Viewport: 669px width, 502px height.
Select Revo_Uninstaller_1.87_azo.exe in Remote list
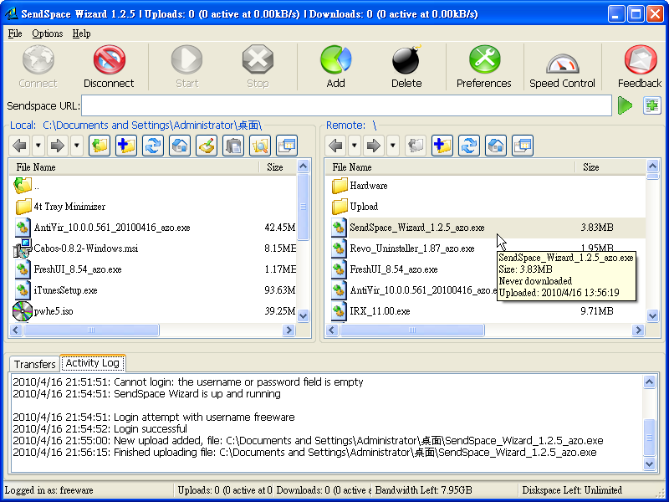[411, 248]
